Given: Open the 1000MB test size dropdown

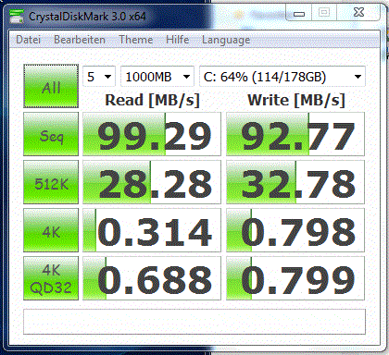Looking at the screenshot, I should (157, 76).
